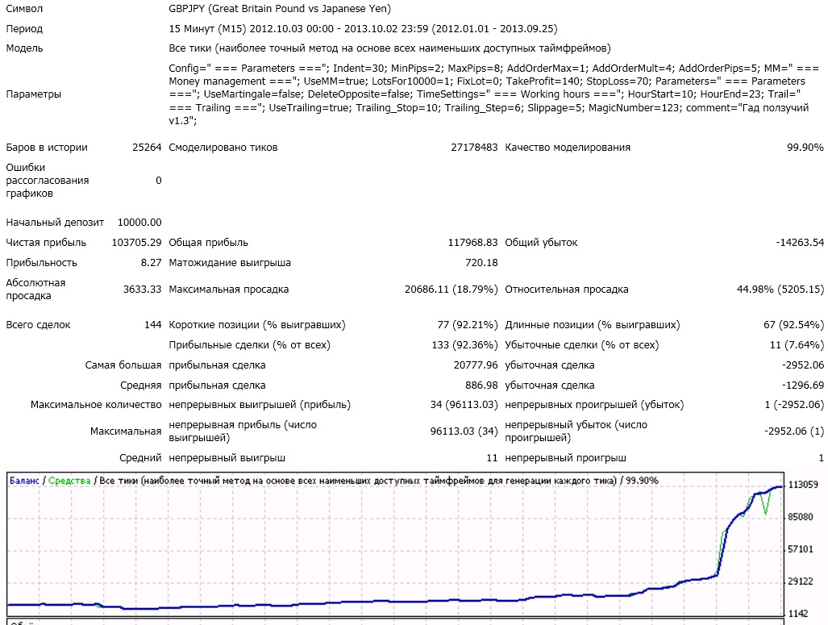
Task: Select average loss trade value -1296.69
Action: pyautogui.click(x=802, y=385)
